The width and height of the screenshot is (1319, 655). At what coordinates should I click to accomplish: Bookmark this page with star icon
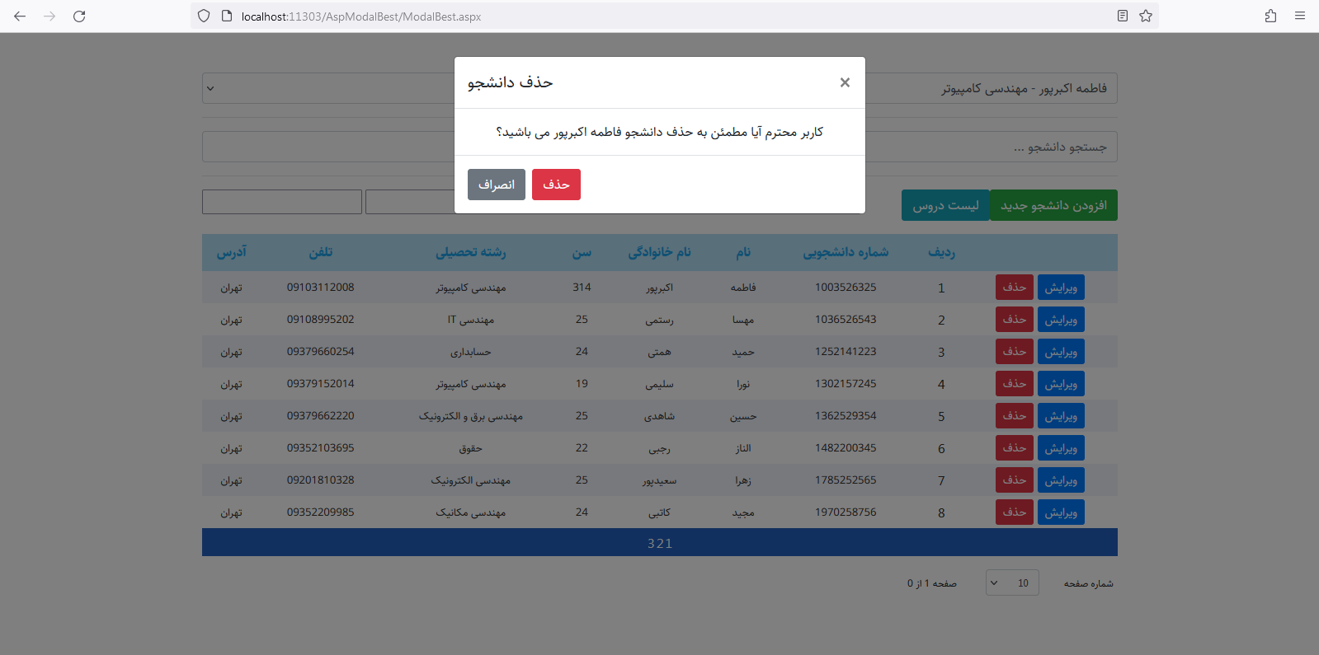[x=1146, y=16]
